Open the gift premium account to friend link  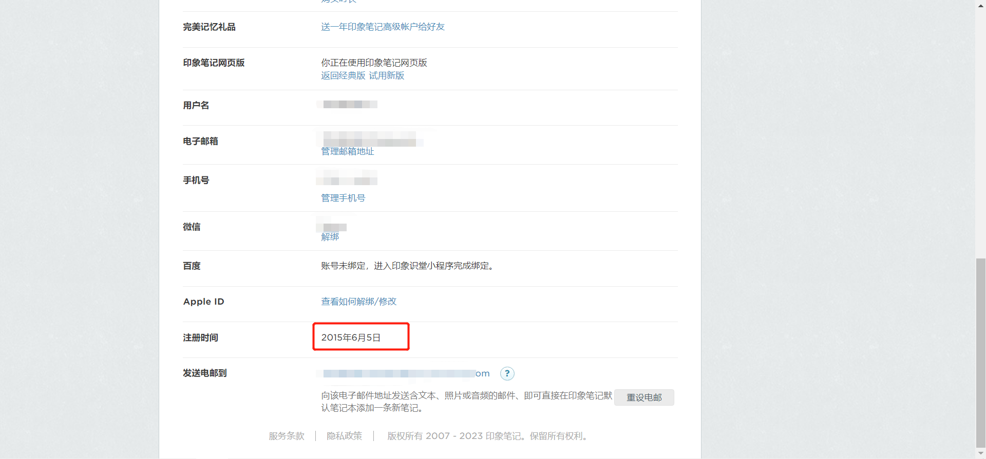pyautogui.click(x=383, y=27)
